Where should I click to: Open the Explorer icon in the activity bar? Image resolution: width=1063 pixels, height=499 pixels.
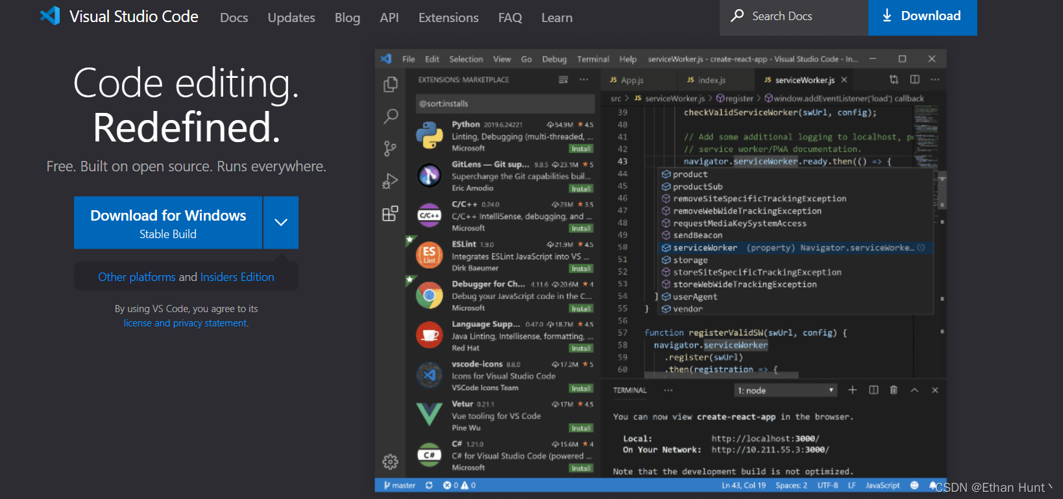click(390, 84)
